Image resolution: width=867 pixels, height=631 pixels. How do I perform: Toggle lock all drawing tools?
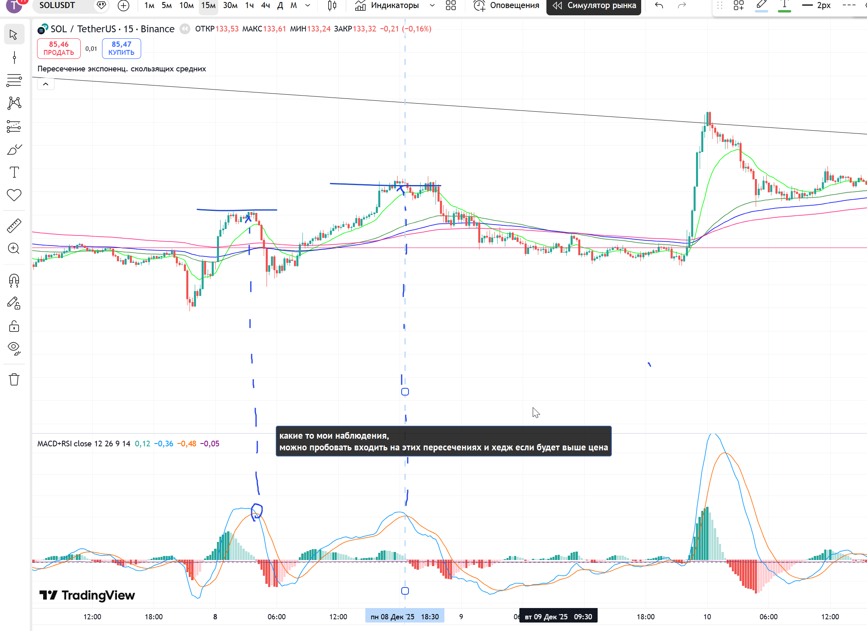pos(14,326)
